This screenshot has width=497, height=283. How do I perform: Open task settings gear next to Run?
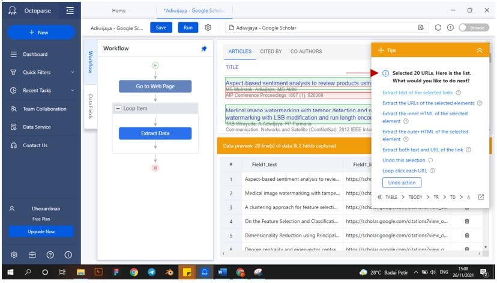coord(208,28)
